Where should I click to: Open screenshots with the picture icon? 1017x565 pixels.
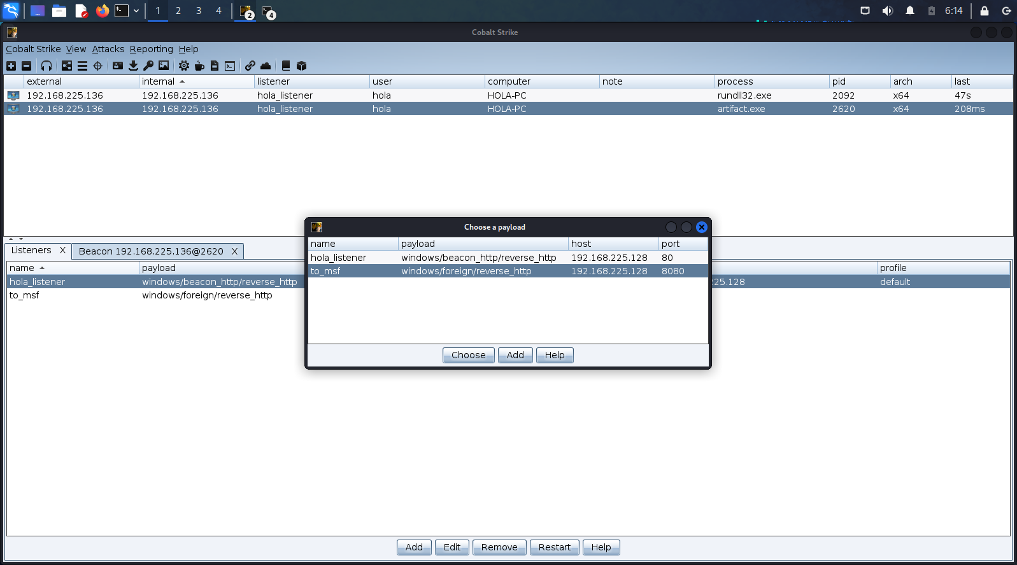(164, 66)
